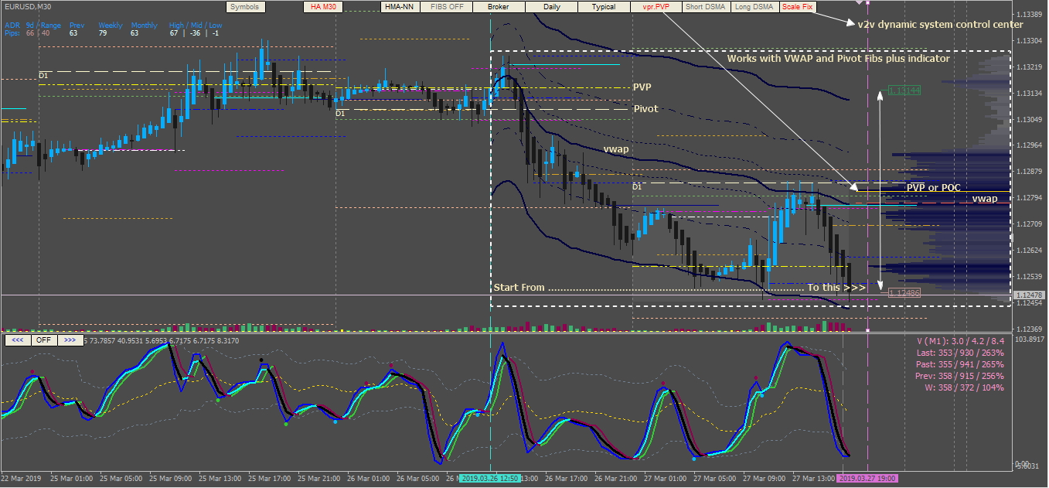Click the 22 Mar 2019 time axis label
Viewport: 1049px width, 488px height.
tap(21, 479)
